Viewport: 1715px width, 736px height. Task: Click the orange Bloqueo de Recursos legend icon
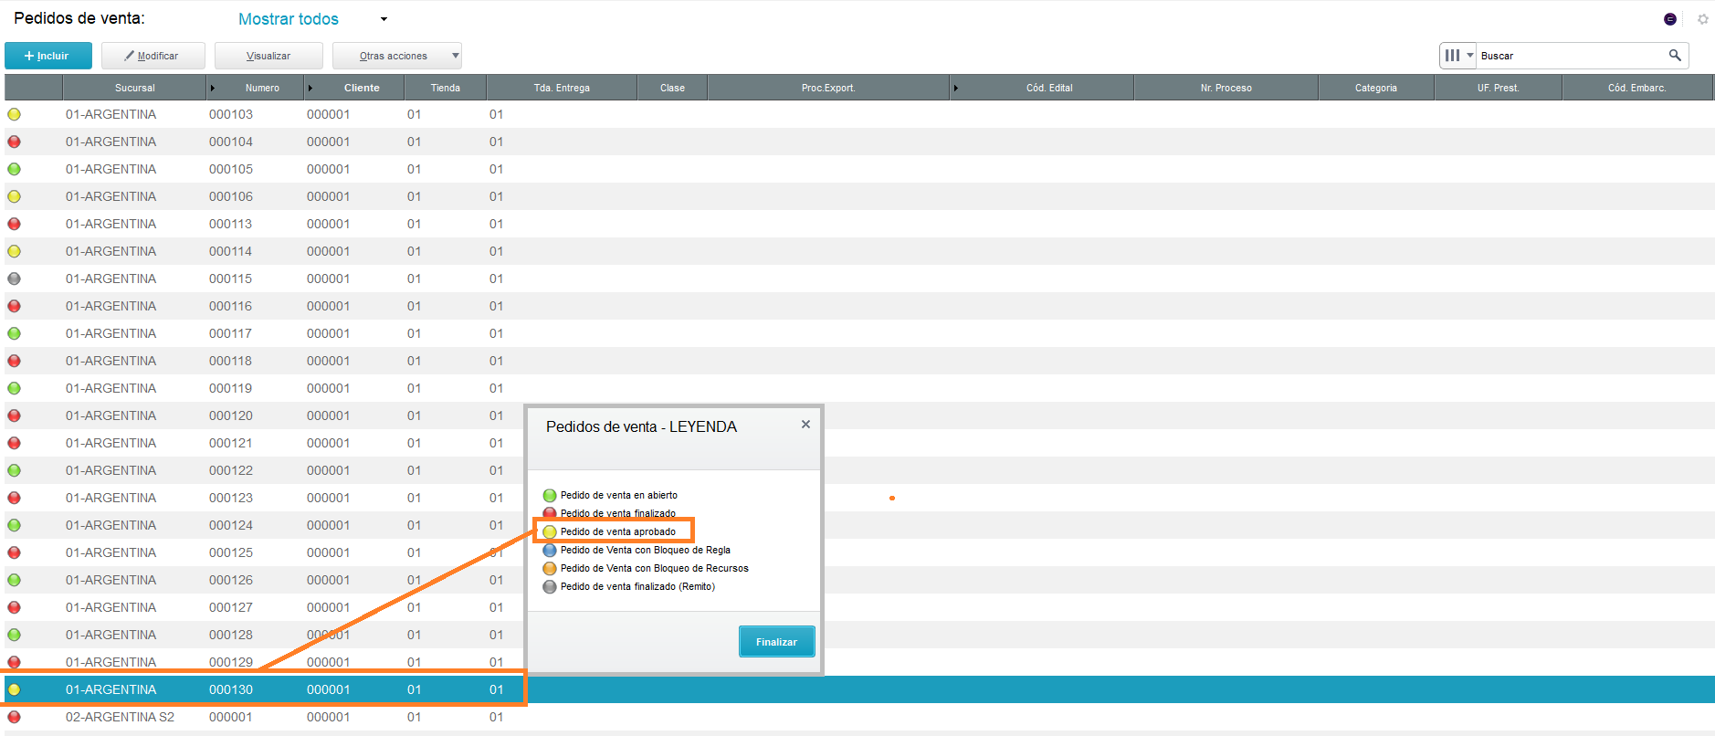pos(550,569)
